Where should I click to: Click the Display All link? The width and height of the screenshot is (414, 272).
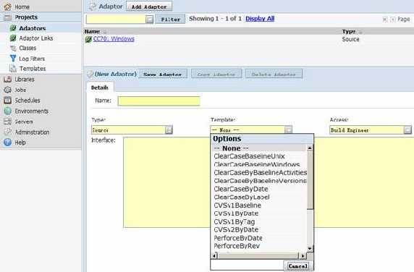[x=260, y=19]
